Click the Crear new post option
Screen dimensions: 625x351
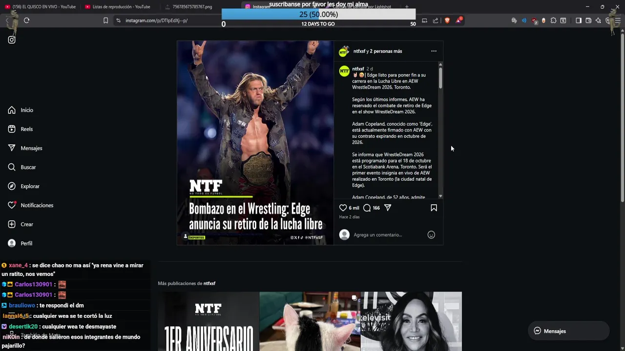[21, 224]
